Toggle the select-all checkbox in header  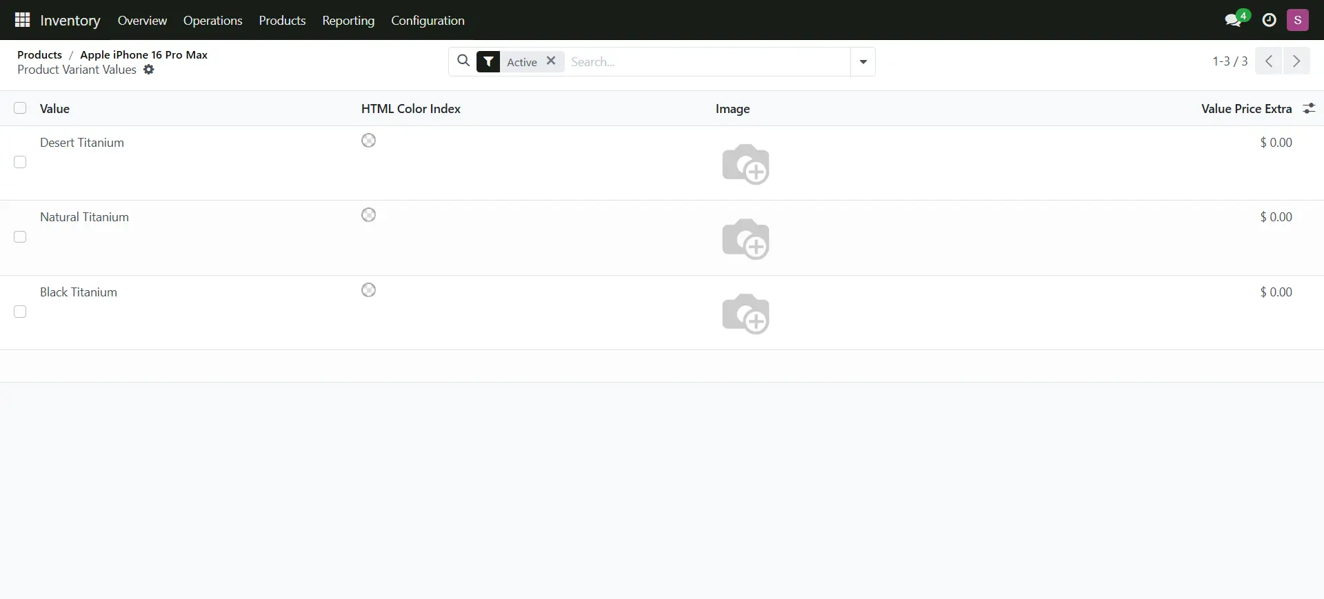click(20, 108)
